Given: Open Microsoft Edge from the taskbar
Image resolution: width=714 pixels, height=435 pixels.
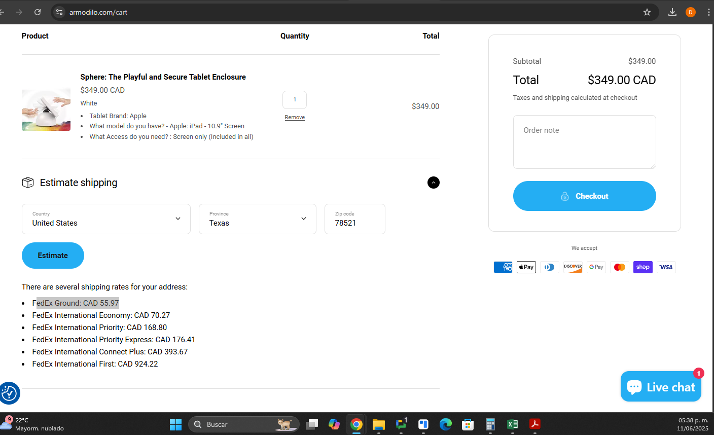Looking at the screenshot, I should tap(446, 424).
